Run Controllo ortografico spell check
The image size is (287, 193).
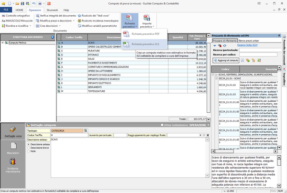17,16
